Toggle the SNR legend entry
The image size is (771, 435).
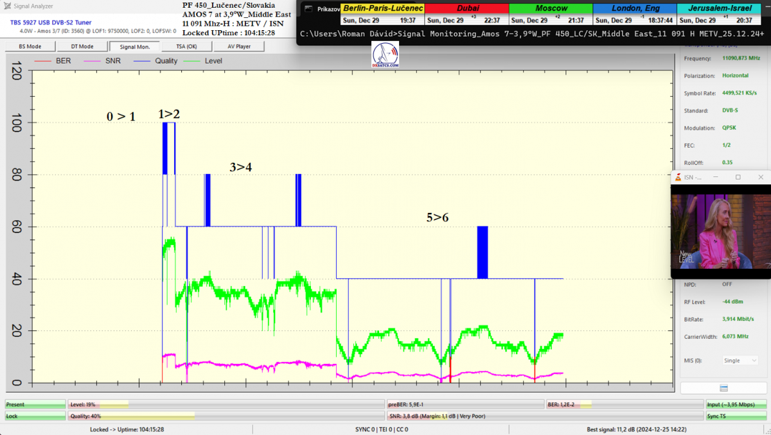[101, 61]
